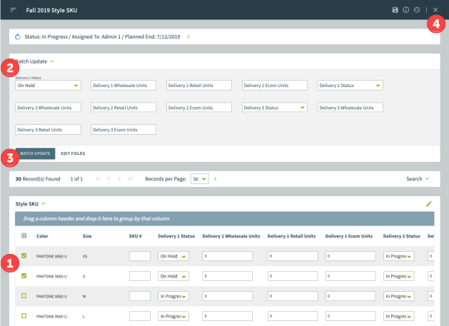This screenshot has width=449, height=326.
Task: Check the PANTONE 9060 U M row
Action: [24, 295]
